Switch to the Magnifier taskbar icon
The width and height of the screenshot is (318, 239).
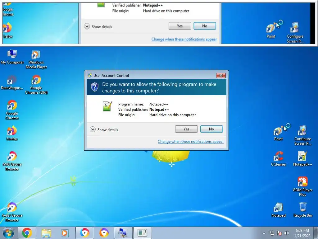[x=123, y=233]
